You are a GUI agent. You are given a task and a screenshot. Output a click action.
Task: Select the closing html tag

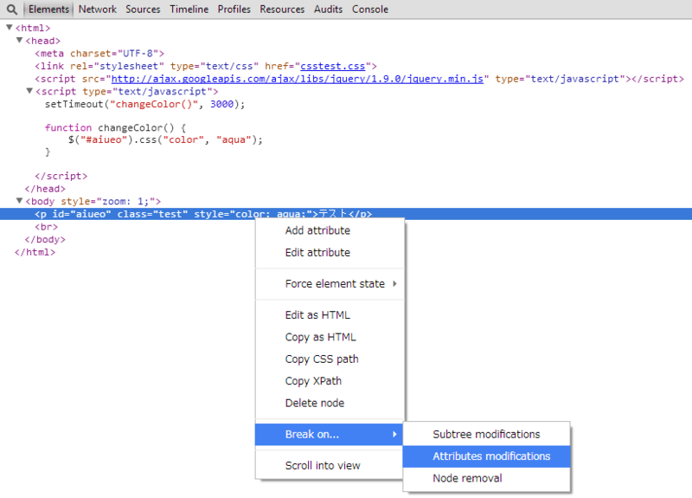[35, 252]
